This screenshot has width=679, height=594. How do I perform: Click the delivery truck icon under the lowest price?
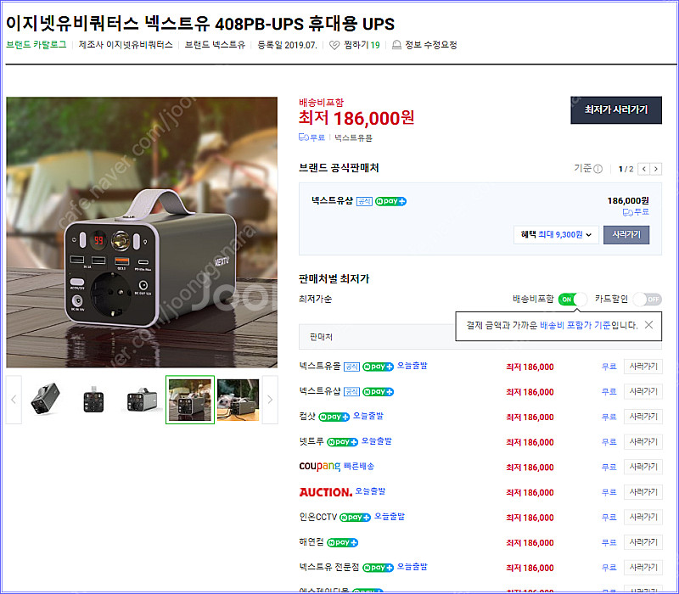click(x=303, y=137)
